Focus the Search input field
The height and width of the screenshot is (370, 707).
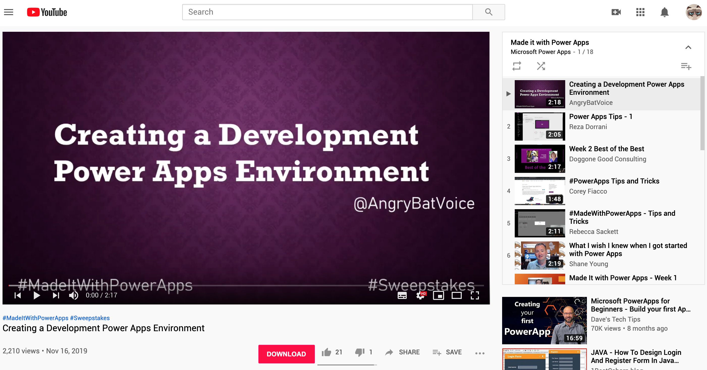(x=328, y=12)
